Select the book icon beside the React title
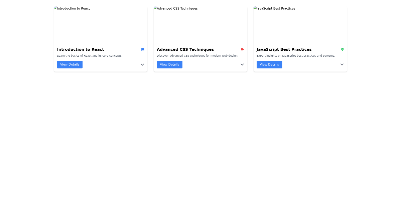Image resolution: width=401 pixels, height=210 pixels. click(x=143, y=49)
